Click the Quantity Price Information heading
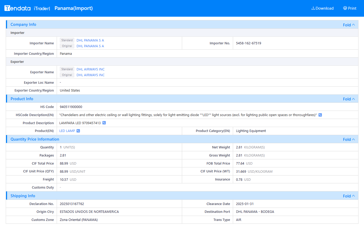Image resolution: width=364 pixels, height=229 pixels. [x=35, y=139]
